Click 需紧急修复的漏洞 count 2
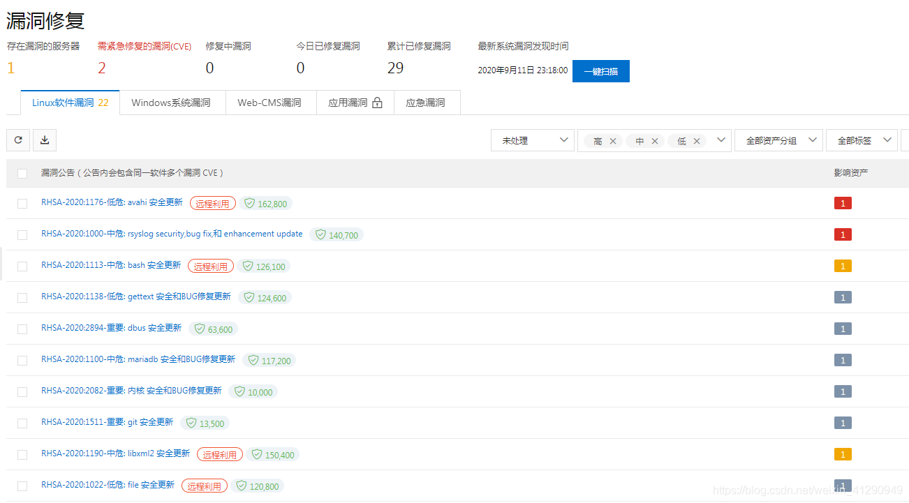The image size is (909, 503). pyautogui.click(x=102, y=68)
